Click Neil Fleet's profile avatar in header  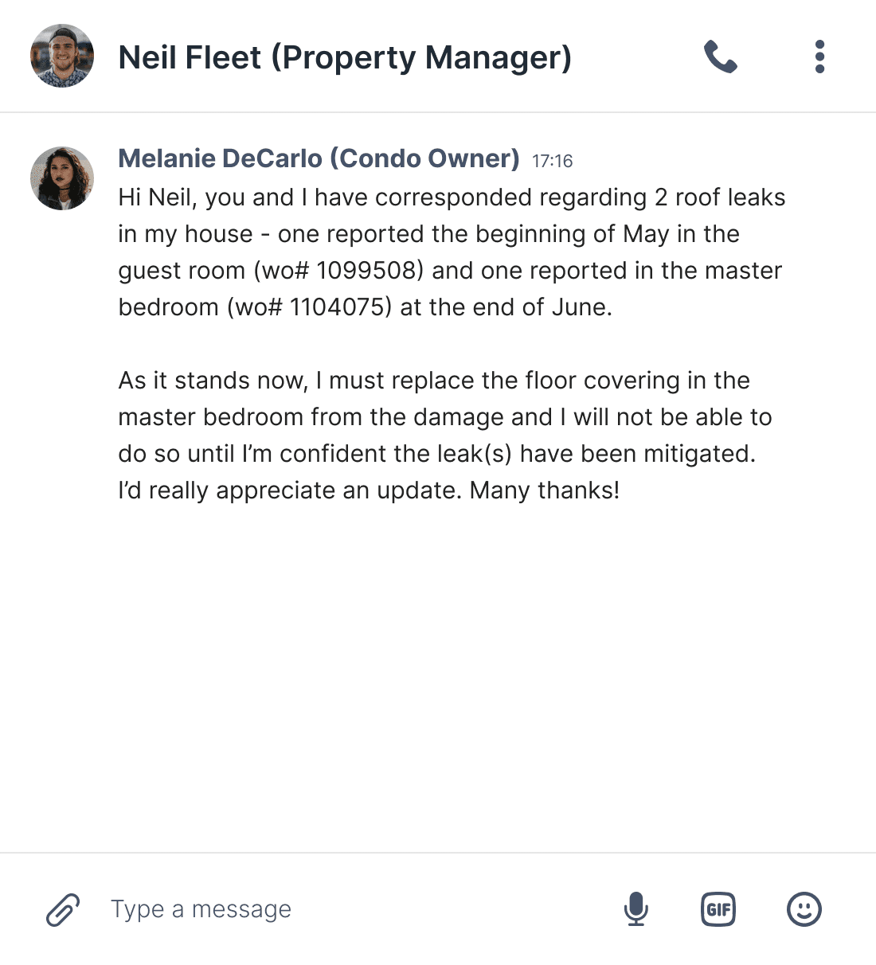(62, 57)
